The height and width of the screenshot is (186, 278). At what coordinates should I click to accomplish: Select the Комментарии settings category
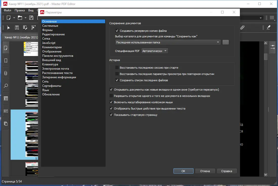73,47
